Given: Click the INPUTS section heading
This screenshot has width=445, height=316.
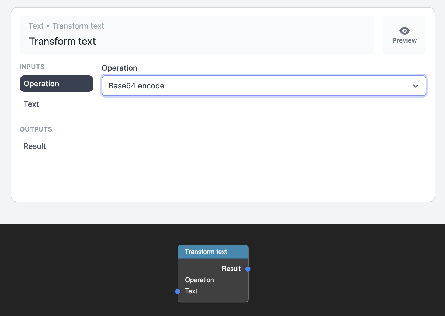Looking at the screenshot, I should 32,67.
